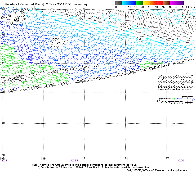Click the latitude label '-54'
This screenshot has height=172, width=196.
2,63
